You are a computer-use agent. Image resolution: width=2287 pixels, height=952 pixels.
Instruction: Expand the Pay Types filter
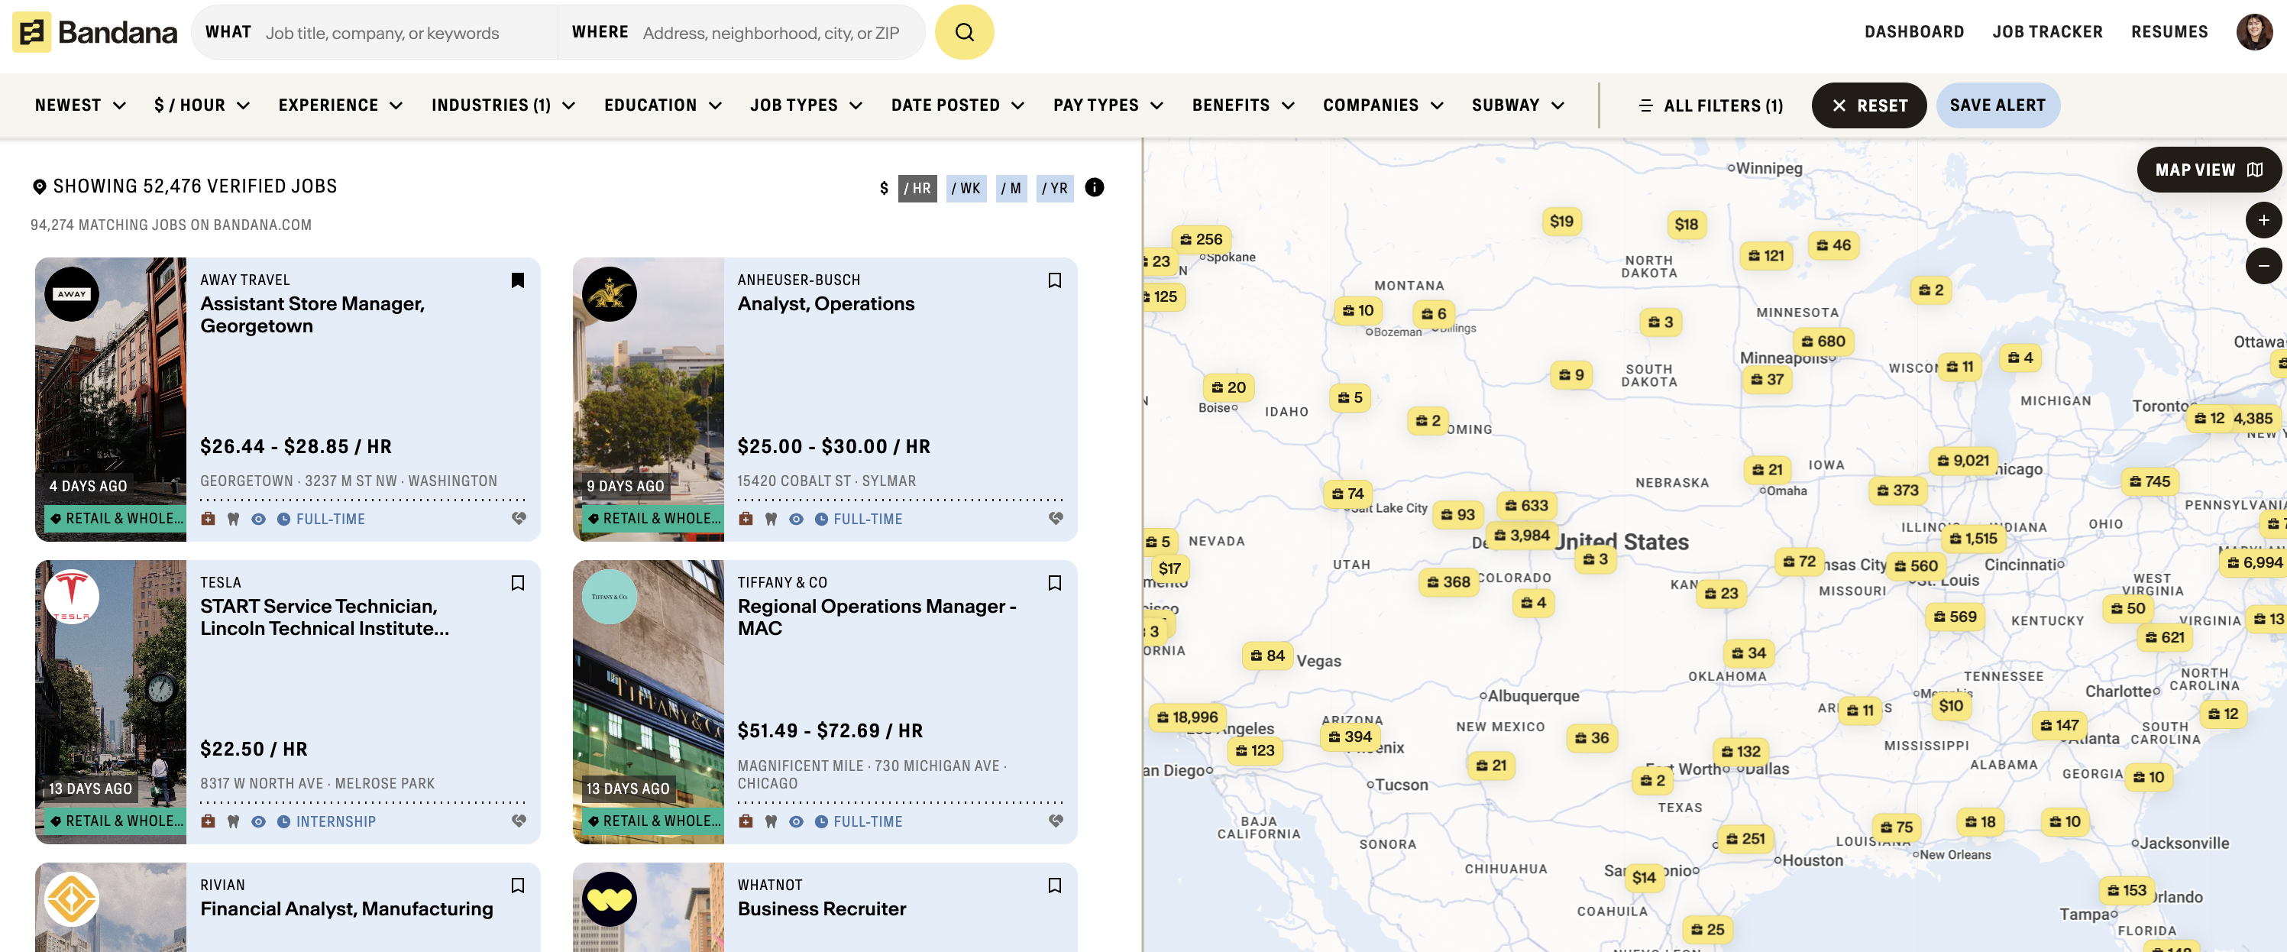(x=1108, y=105)
